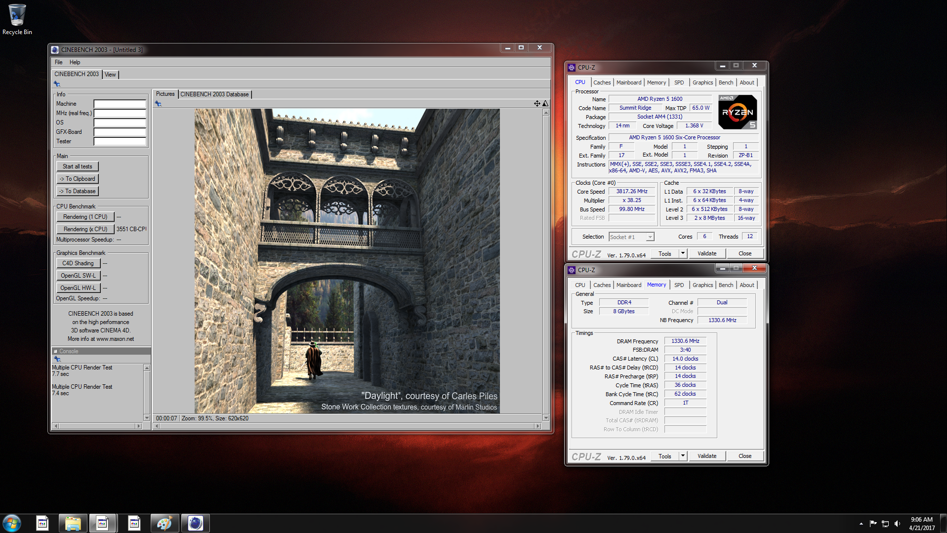The image size is (947, 533).
Task: Click the console scrollbar up arrow
Action: pos(147,368)
